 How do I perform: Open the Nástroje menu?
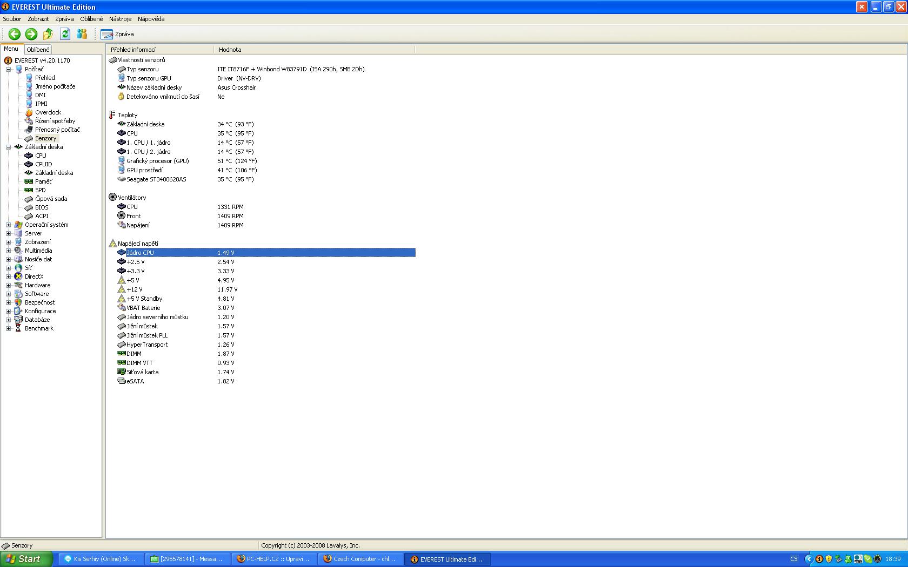[x=120, y=19]
